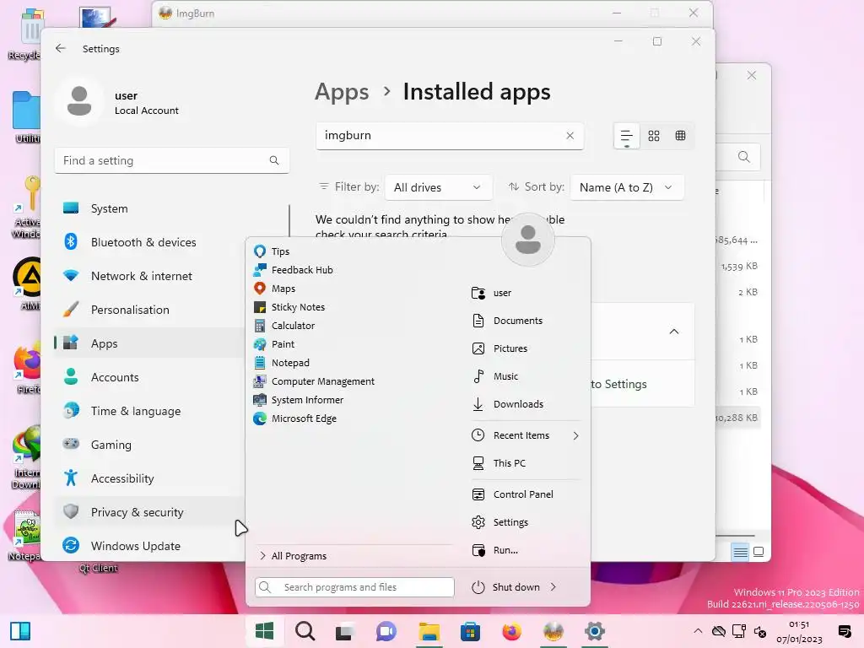Launch Feedback Hub in start menu
The image size is (864, 648).
(x=293, y=270)
